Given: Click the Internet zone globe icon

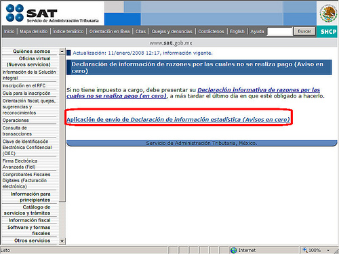Looking at the screenshot, I should (x=233, y=250).
